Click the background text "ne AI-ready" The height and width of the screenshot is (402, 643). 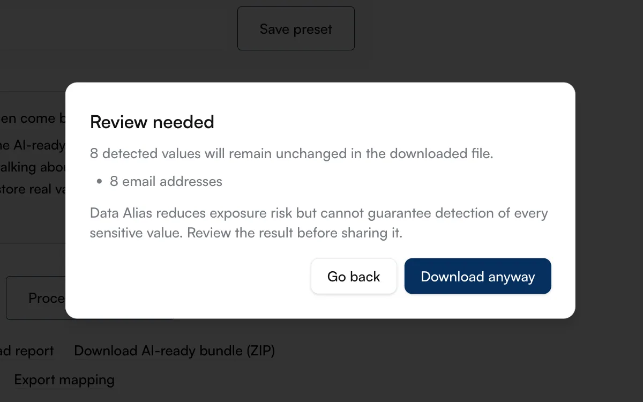click(33, 145)
